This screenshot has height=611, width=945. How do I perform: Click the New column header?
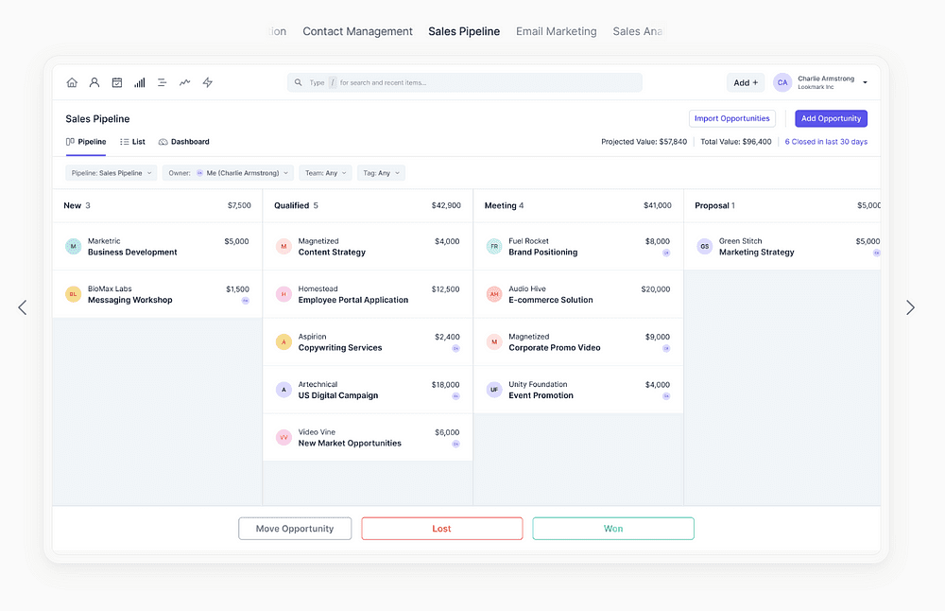[x=157, y=205]
